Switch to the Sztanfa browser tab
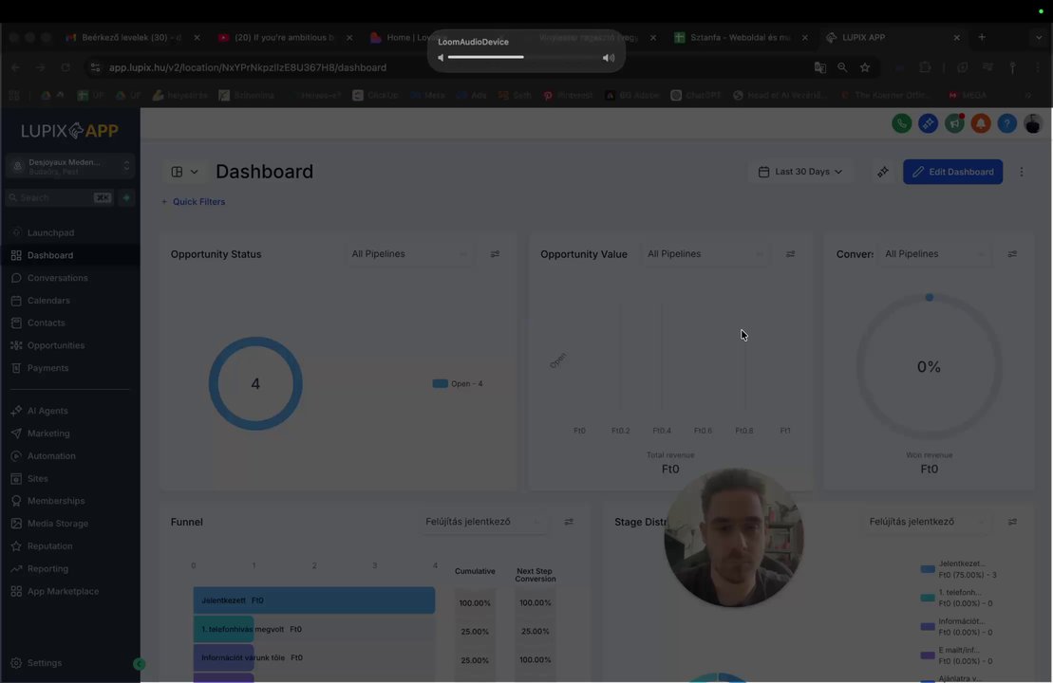 741,38
